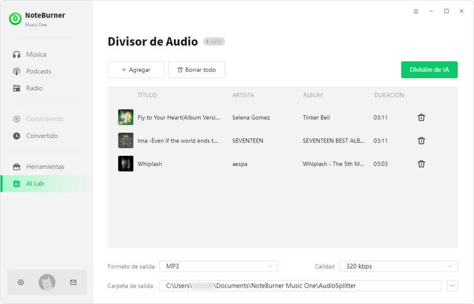
Task: Start División de IA
Action: click(429, 69)
